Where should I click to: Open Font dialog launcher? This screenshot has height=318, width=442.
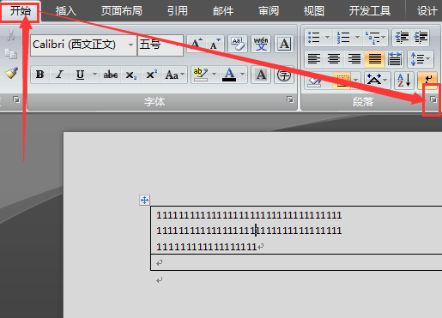[x=290, y=99]
